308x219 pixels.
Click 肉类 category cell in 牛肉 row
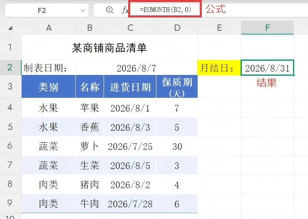(x=49, y=203)
